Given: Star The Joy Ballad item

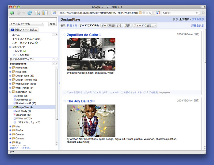Looking at the screenshot, I should coord(65,101).
